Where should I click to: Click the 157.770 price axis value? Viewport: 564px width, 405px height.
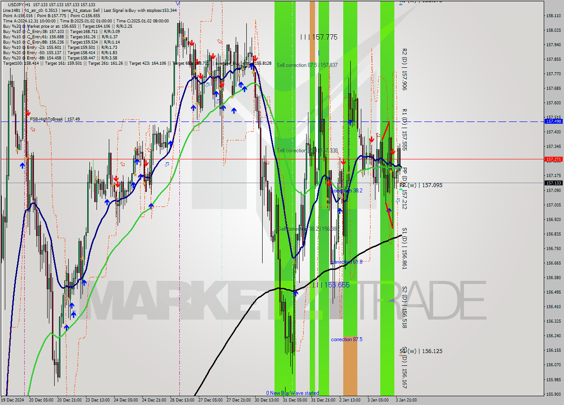[x=553, y=74]
